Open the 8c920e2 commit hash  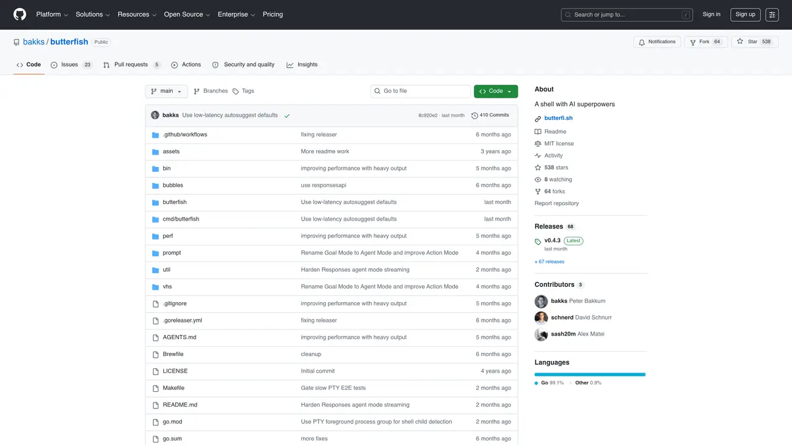[x=428, y=116]
